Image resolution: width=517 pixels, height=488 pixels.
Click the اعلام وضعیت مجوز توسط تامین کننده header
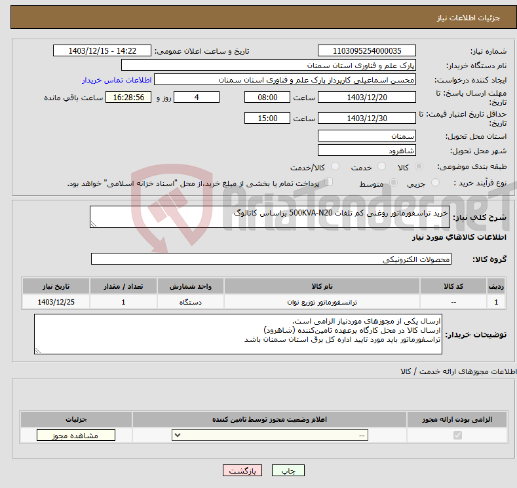point(269,419)
